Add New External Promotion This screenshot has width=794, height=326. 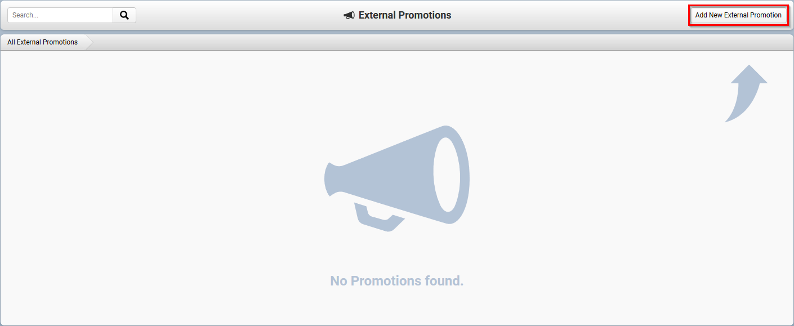tap(738, 15)
